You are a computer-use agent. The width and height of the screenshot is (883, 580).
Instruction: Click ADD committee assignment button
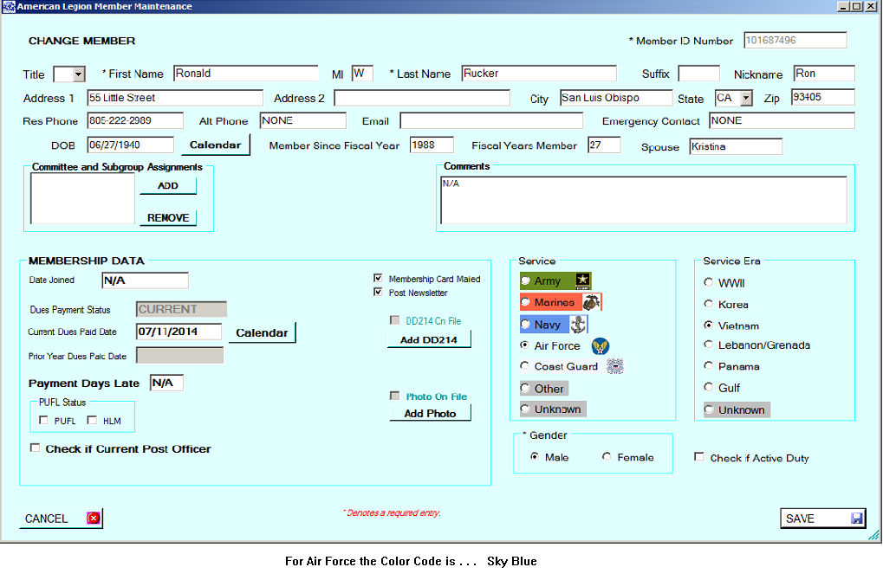click(168, 185)
